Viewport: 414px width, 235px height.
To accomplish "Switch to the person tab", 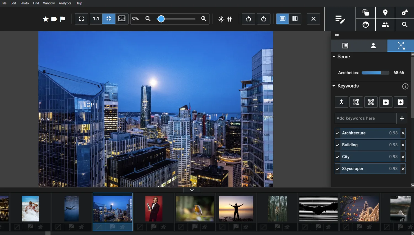I will pyautogui.click(x=373, y=45).
